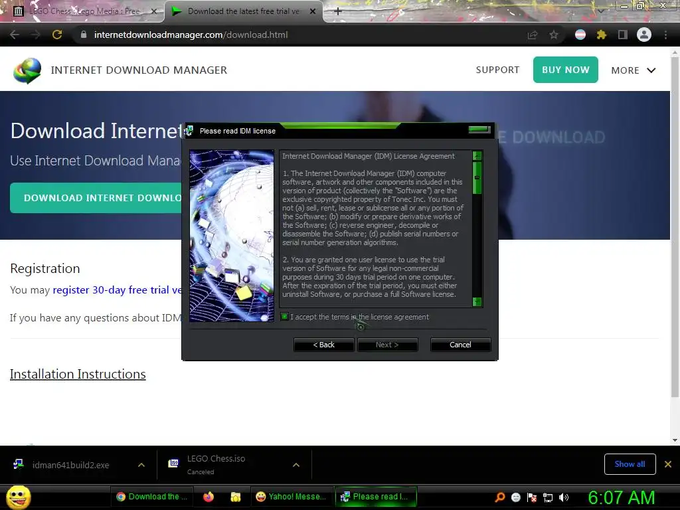Bookmark this page with the star
The height and width of the screenshot is (510, 680).
[x=554, y=35]
